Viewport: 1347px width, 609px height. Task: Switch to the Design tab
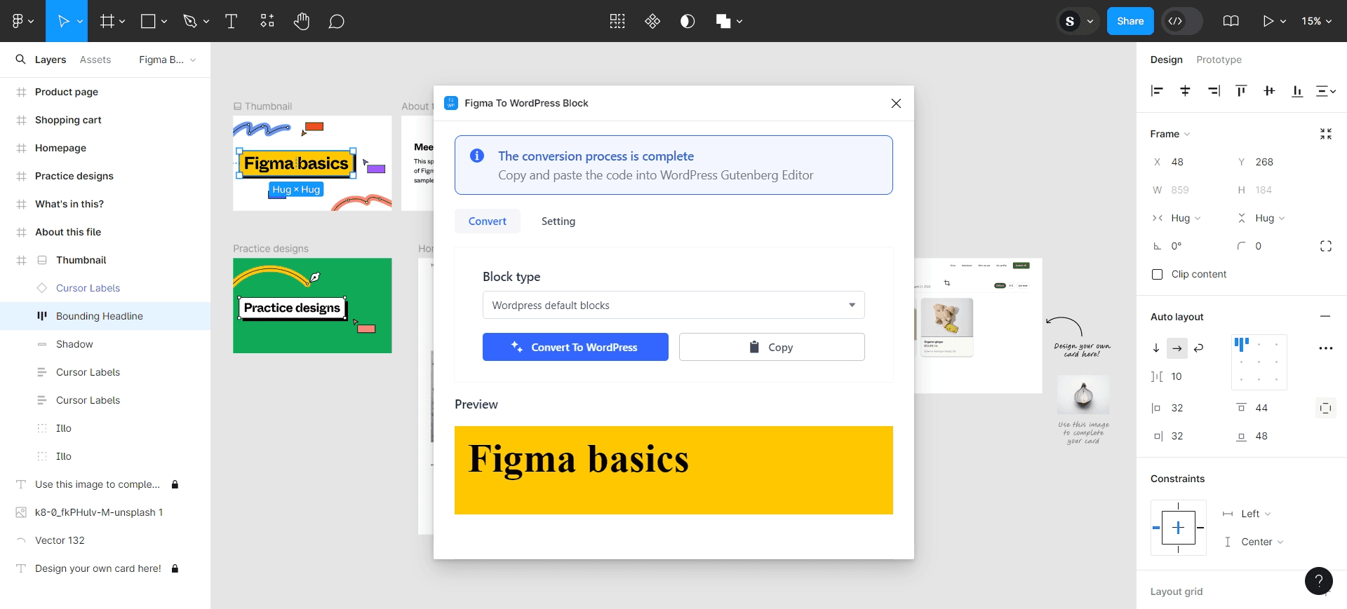pos(1166,60)
